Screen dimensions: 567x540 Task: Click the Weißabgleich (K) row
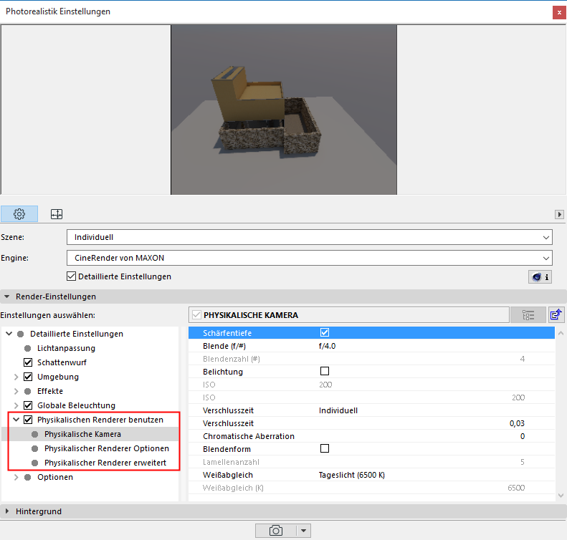pos(371,488)
